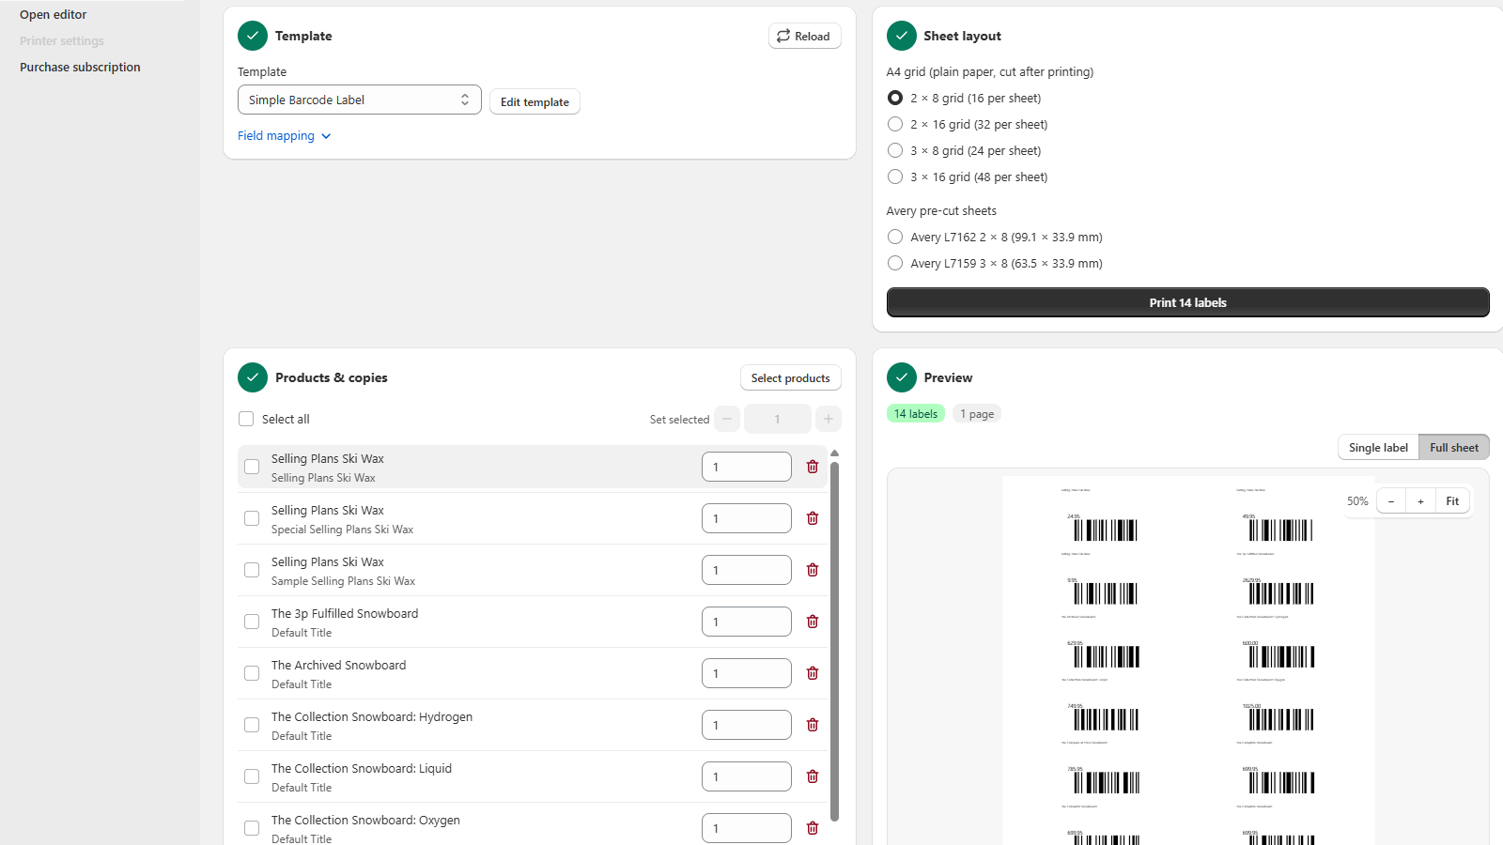
Task: Switch preview to Full sheet
Action: coord(1454,448)
